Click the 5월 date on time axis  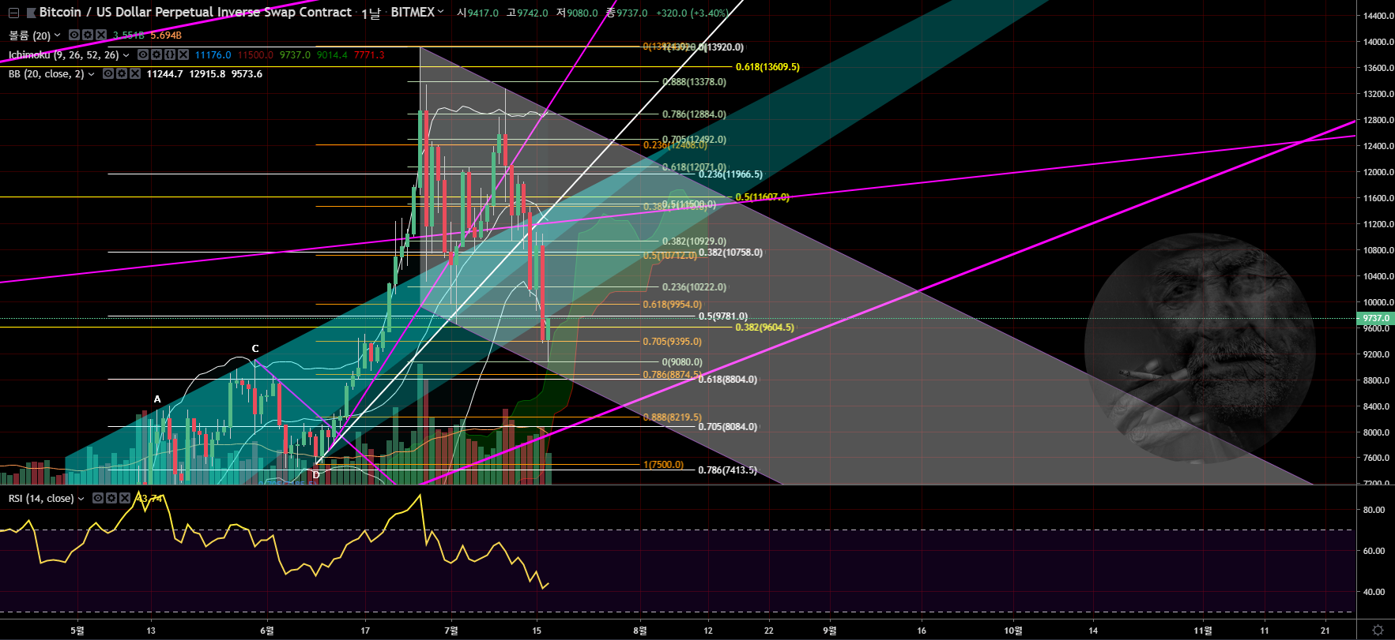tap(77, 631)
